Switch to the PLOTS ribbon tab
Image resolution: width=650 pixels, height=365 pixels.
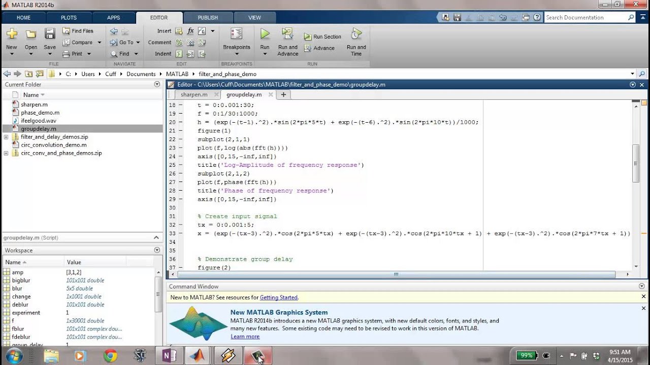click(x=69, y=18)
